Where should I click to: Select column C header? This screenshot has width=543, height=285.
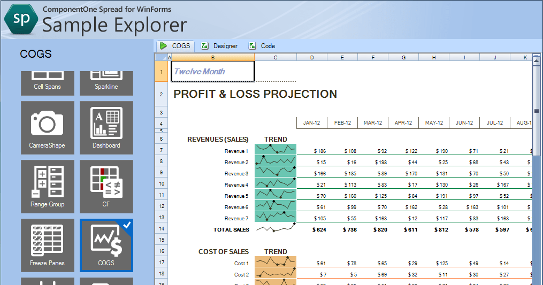click(276, 58)
